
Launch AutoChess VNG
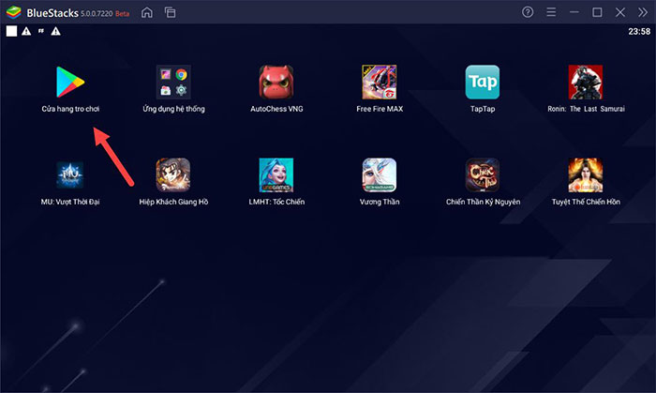pyautogui.click(x=276, y=83)
